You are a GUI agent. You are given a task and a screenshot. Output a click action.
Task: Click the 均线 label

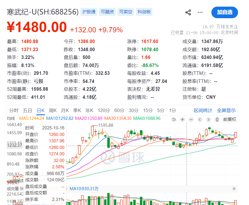(11, 118)
